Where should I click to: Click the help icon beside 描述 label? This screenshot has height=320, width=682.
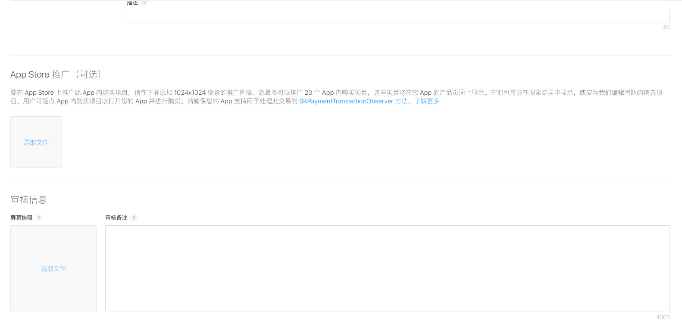(x=144, y=3)
